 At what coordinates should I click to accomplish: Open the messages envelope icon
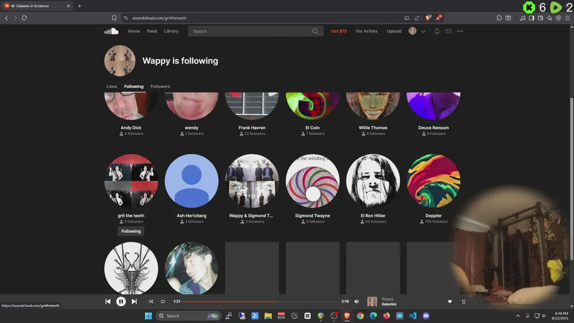coord(448,31)
